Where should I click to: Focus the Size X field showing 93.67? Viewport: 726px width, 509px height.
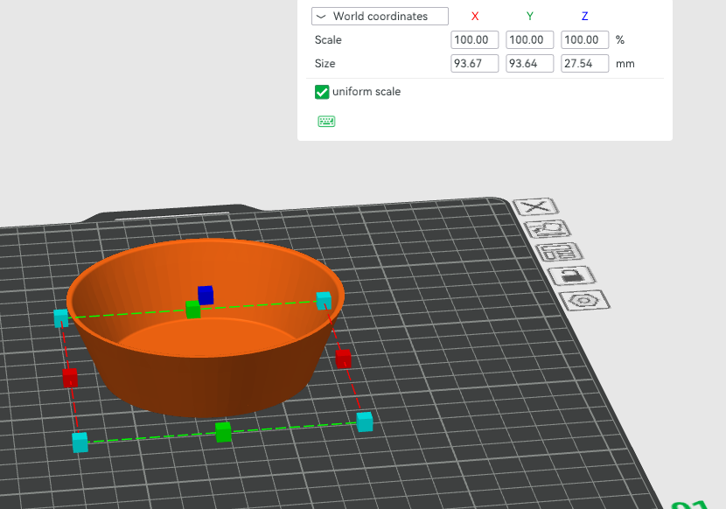click(x=475, y=64)
